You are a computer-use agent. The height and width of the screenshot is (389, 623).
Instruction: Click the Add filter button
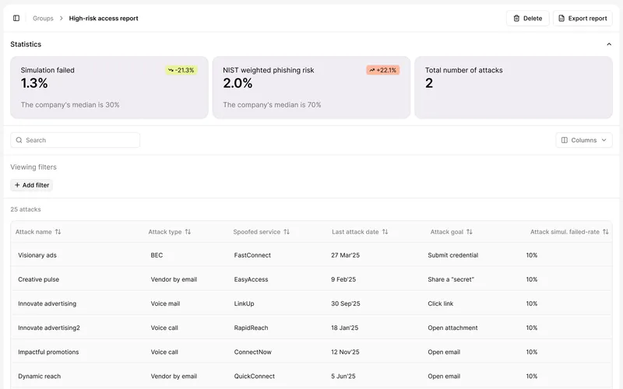pos(32,185)
